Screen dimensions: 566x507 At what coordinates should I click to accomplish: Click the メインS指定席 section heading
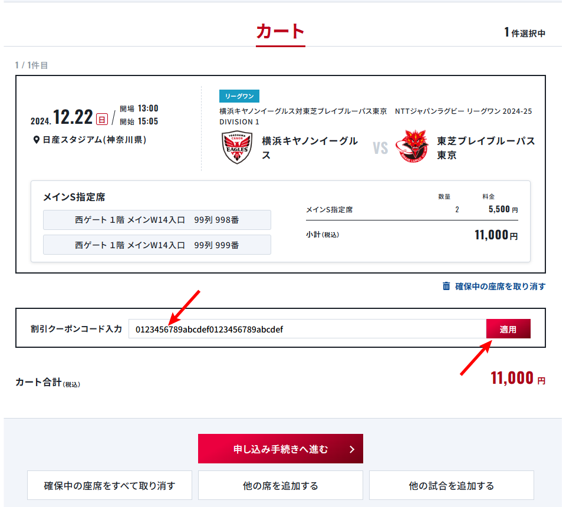(74, 197)
